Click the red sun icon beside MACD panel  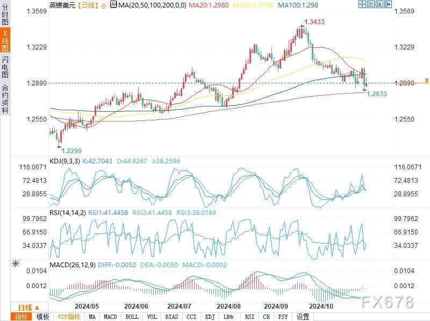pos(16,263)
